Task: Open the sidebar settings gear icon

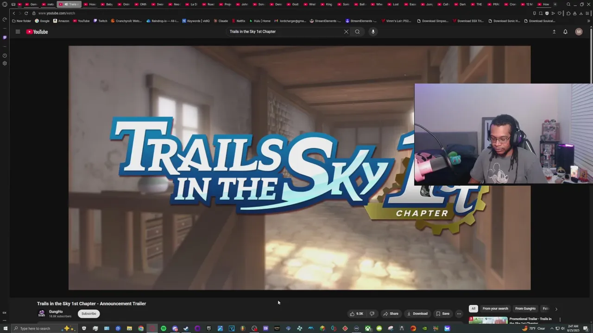Action: click(x=5, y=63)
